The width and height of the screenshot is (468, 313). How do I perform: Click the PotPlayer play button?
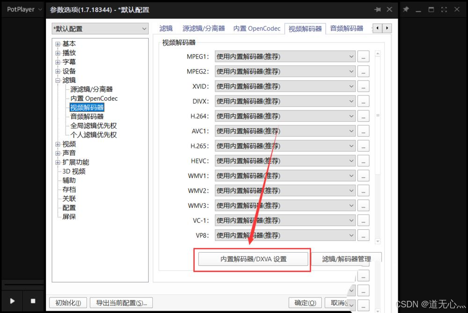click(12, 301)
